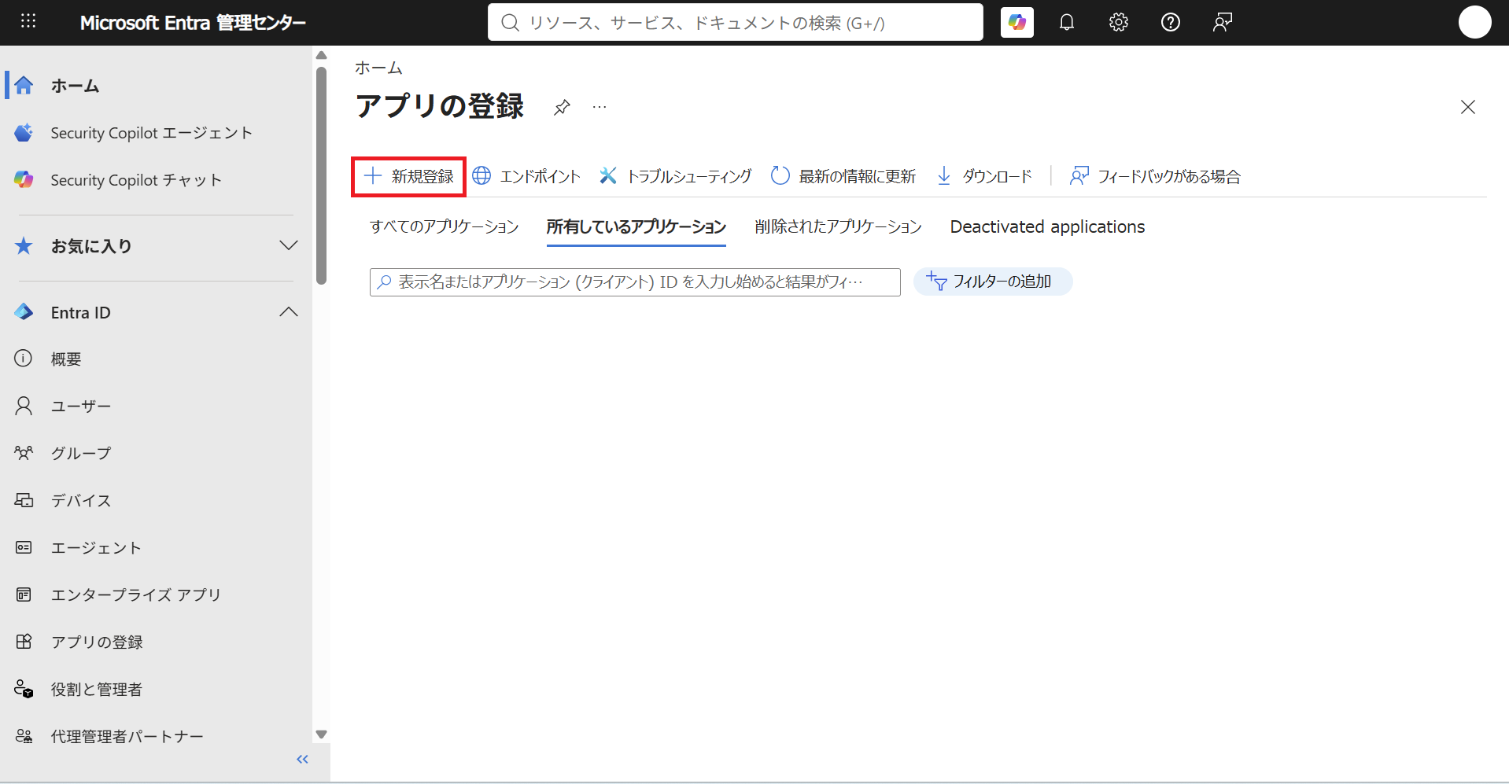Open the Deactivated applications tab
The image size is (1509, 784).
(1047, 226)
